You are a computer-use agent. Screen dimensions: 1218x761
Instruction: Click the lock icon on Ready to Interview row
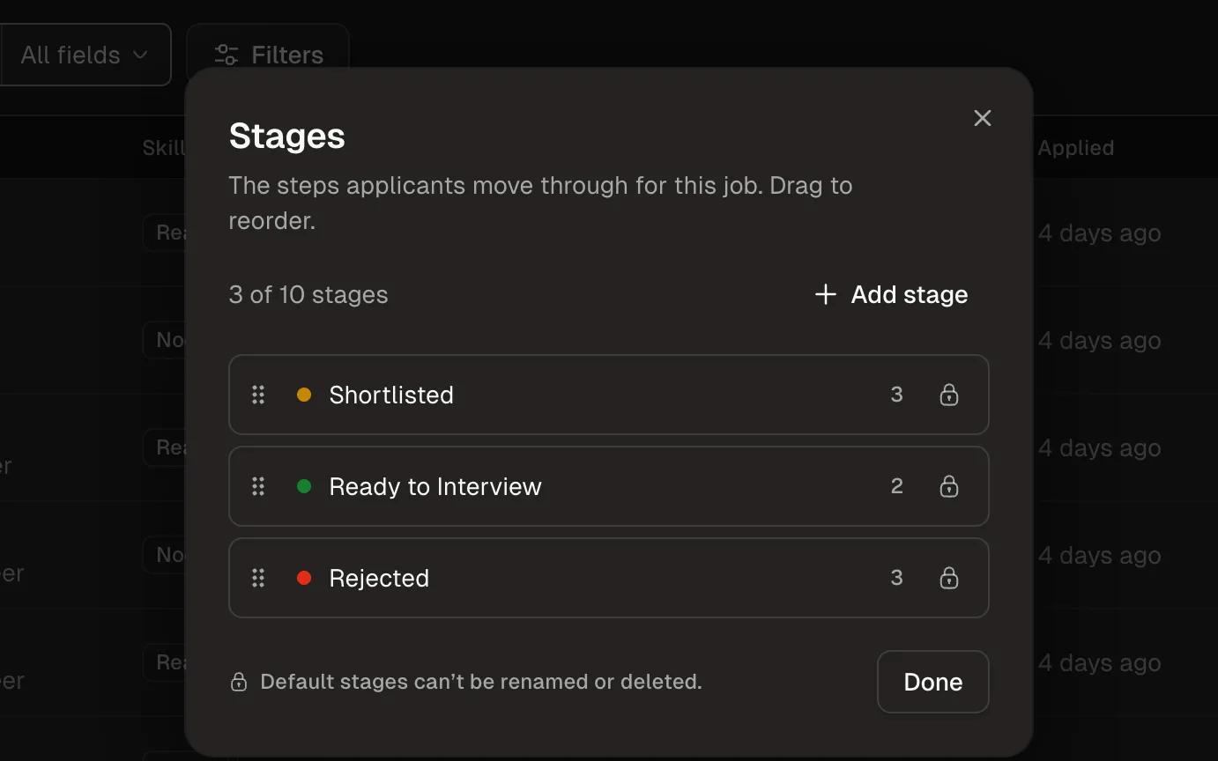coord(949,486)
